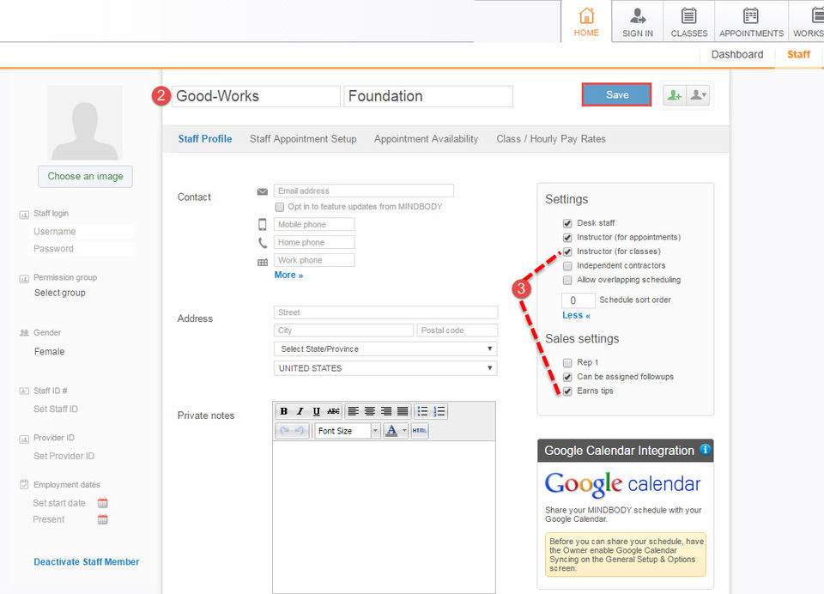Align notes text left

point(353,411)
